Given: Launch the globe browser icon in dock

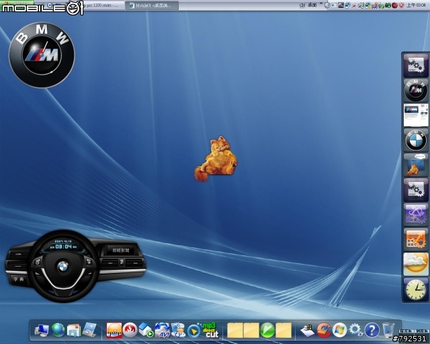Looking at the screenshot, I should pyautogui.click(x=58, y=330).
